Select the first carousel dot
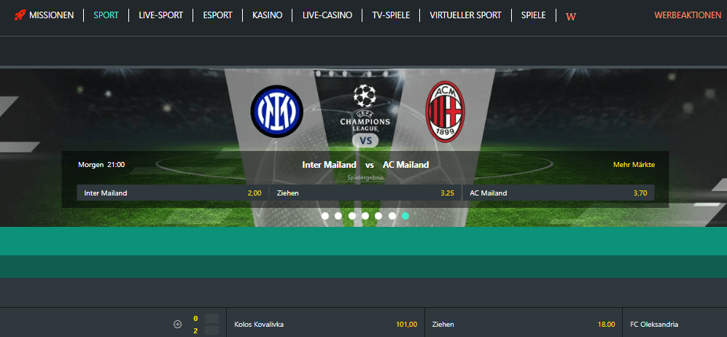727x337 pixels. tap(325, 216)
